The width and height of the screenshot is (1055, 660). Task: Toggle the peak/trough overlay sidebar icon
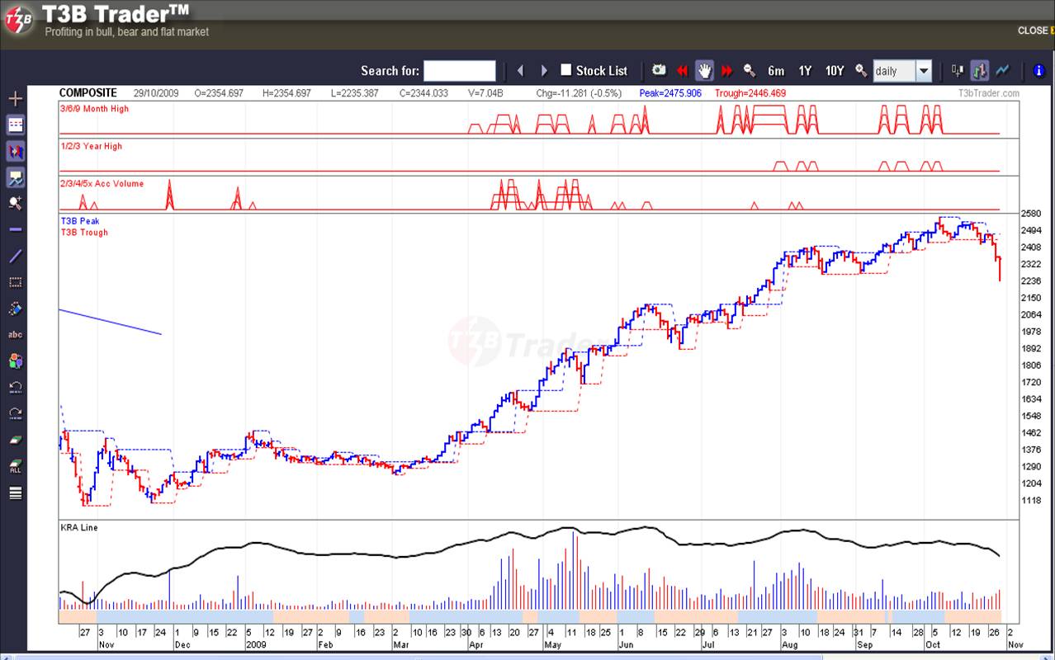(15, 151)
